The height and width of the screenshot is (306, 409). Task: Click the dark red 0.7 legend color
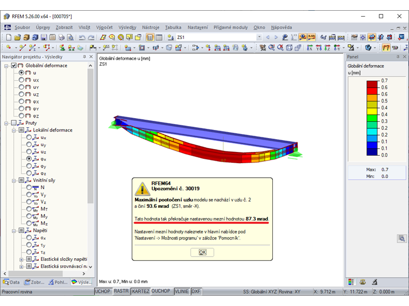coord(372,84)
